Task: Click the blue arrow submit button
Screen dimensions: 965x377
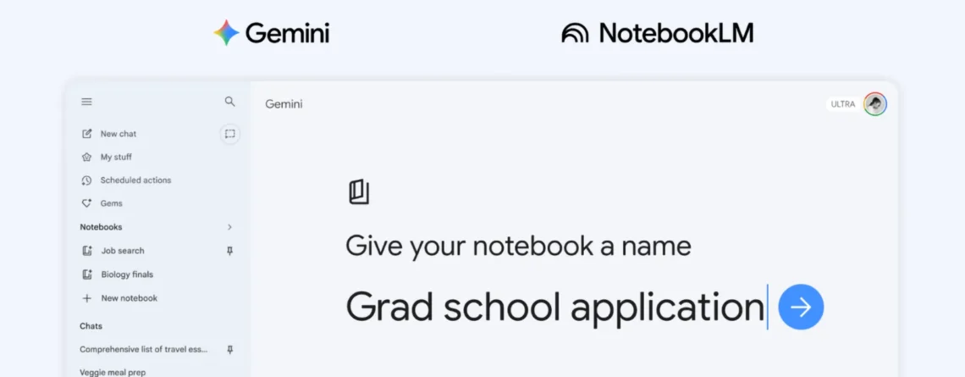Action: coord(801,307)
